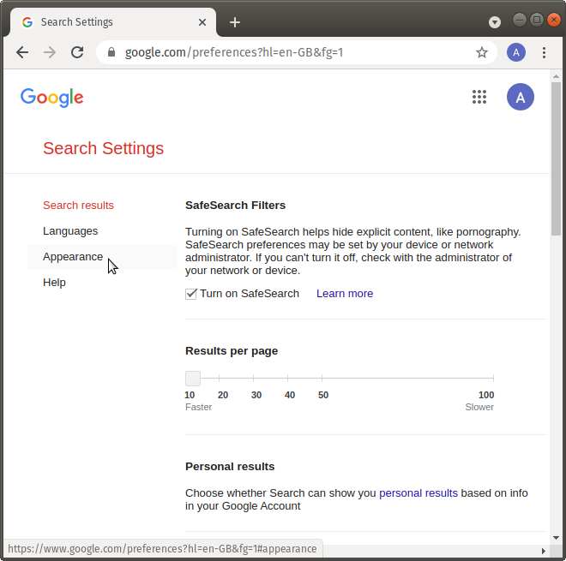Set the results per page slider to 50

322,379
